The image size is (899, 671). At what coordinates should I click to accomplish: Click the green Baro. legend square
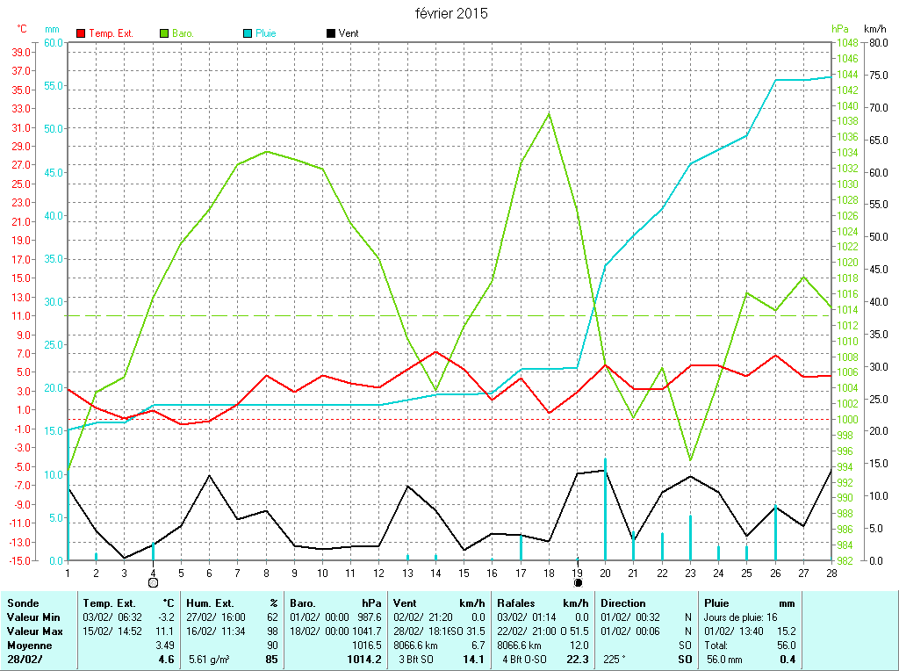tap(164, 33)
